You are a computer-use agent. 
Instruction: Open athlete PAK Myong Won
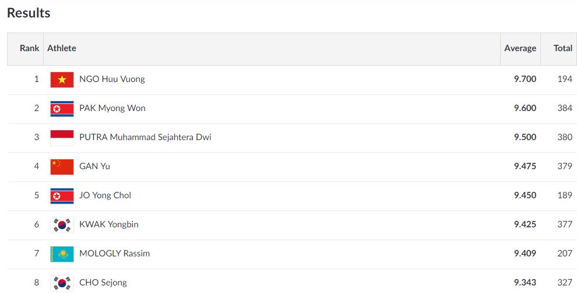[112, 108]
